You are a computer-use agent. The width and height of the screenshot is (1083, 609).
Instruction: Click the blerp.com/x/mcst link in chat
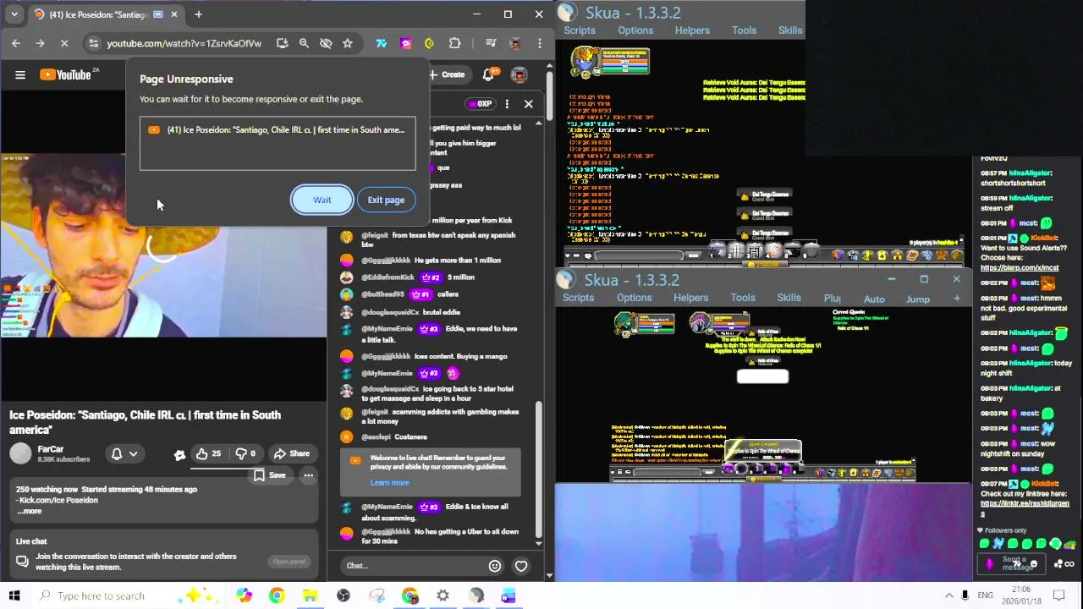click(1019, 268)
